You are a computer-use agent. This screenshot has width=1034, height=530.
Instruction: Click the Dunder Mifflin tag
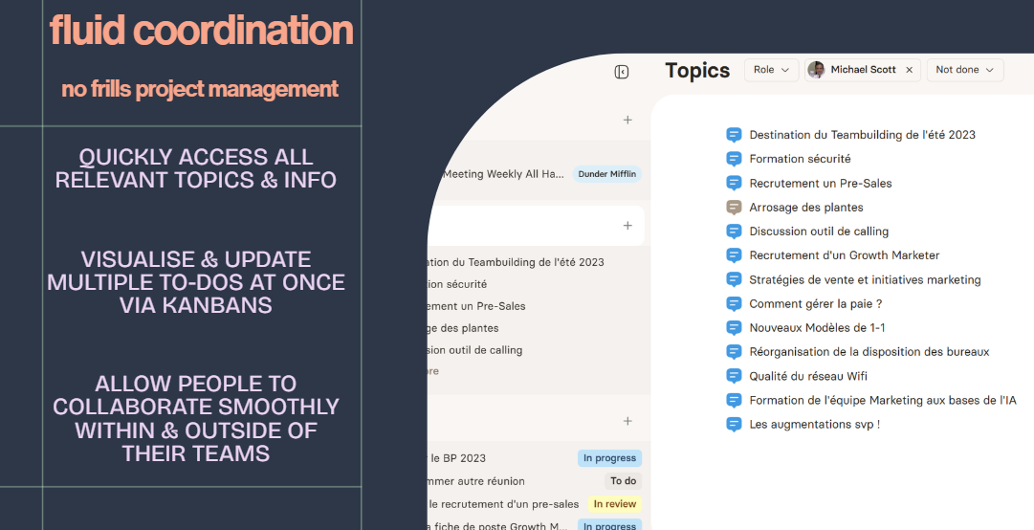[x=606, y=174]
